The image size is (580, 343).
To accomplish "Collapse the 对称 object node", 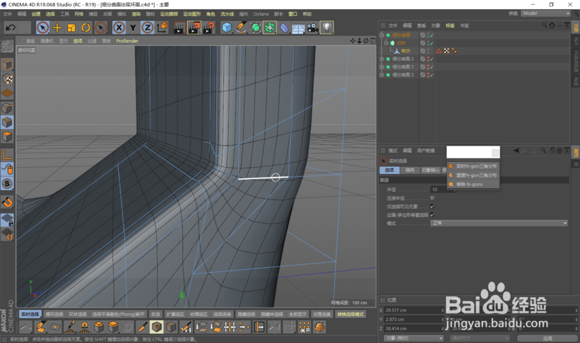I will [386, 43].
